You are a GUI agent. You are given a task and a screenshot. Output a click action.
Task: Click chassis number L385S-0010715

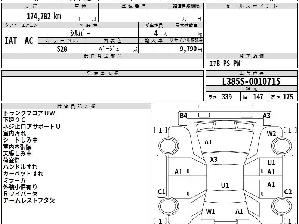[x=251, y=81]
